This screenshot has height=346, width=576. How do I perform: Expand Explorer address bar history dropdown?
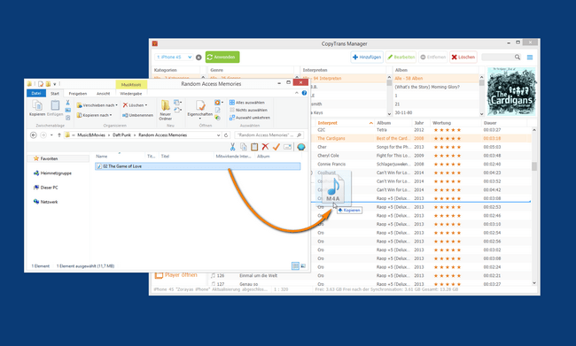pyautogui.click(x=218, y=135)
